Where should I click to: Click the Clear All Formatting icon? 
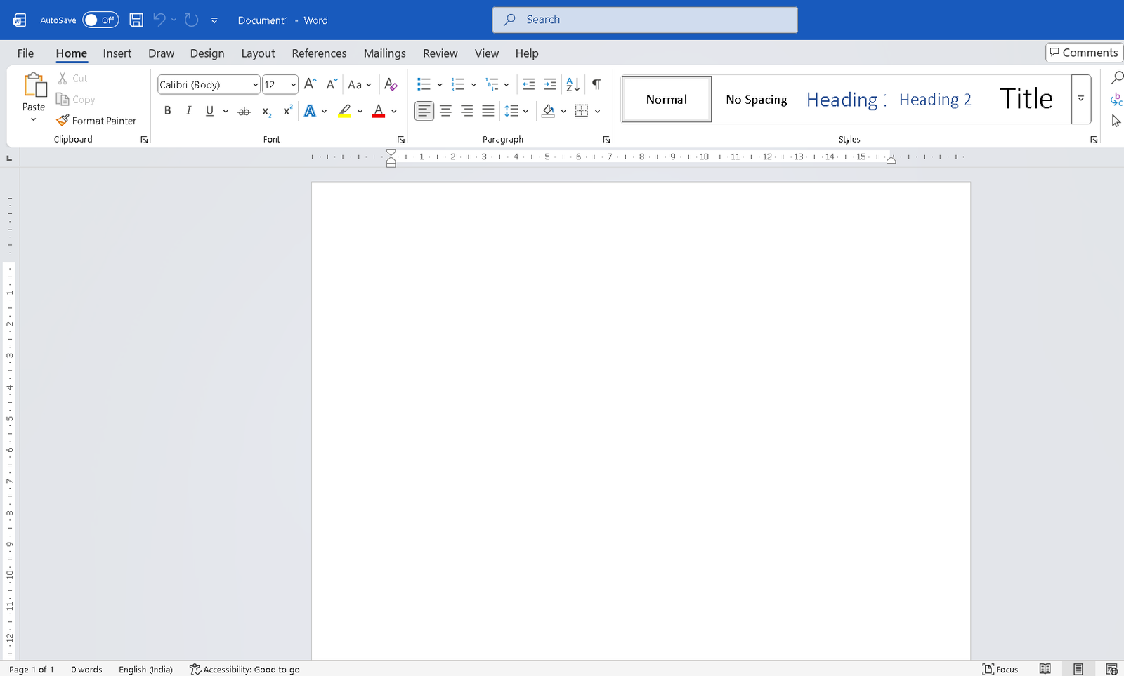391,85
